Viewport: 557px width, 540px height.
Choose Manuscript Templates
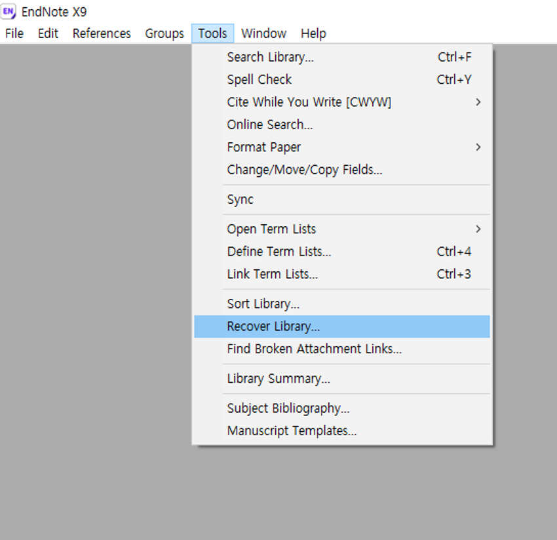(x=342, y=431)
